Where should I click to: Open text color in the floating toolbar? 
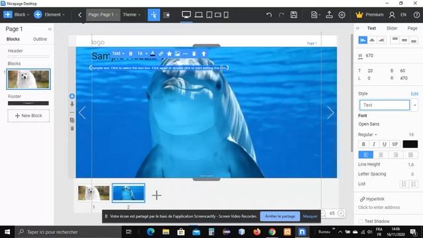pos(153,54)
